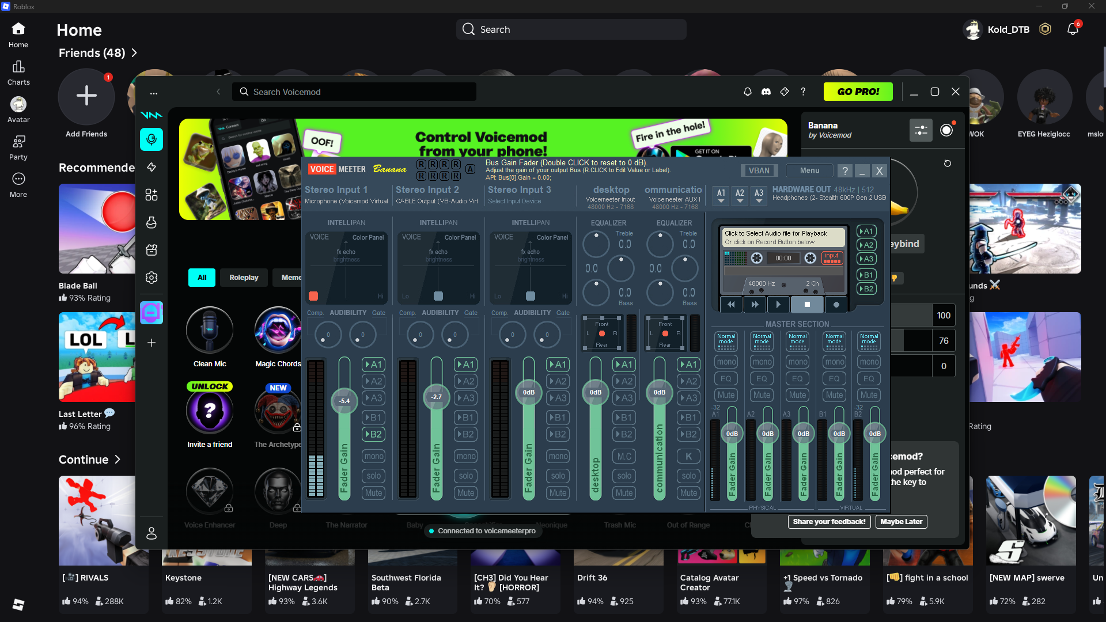This screenshot has width=1106, height=622.
Task: Toggle EQ on the B1 master bus
Action: click(x=834, y=378)
